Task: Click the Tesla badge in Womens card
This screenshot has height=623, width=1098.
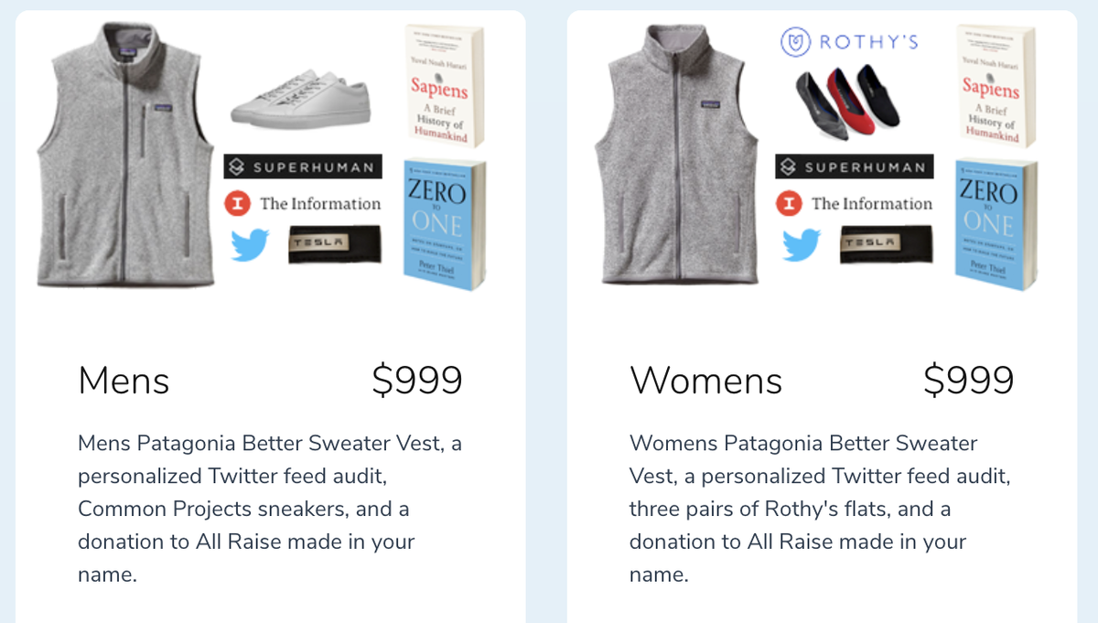Action: tap(887, 243)
